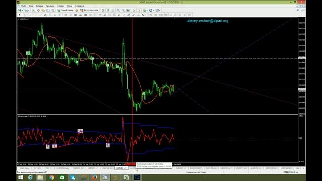Toggle the Data Window icon
Viewport: 322px width, 181px height.
pos(38,10)
